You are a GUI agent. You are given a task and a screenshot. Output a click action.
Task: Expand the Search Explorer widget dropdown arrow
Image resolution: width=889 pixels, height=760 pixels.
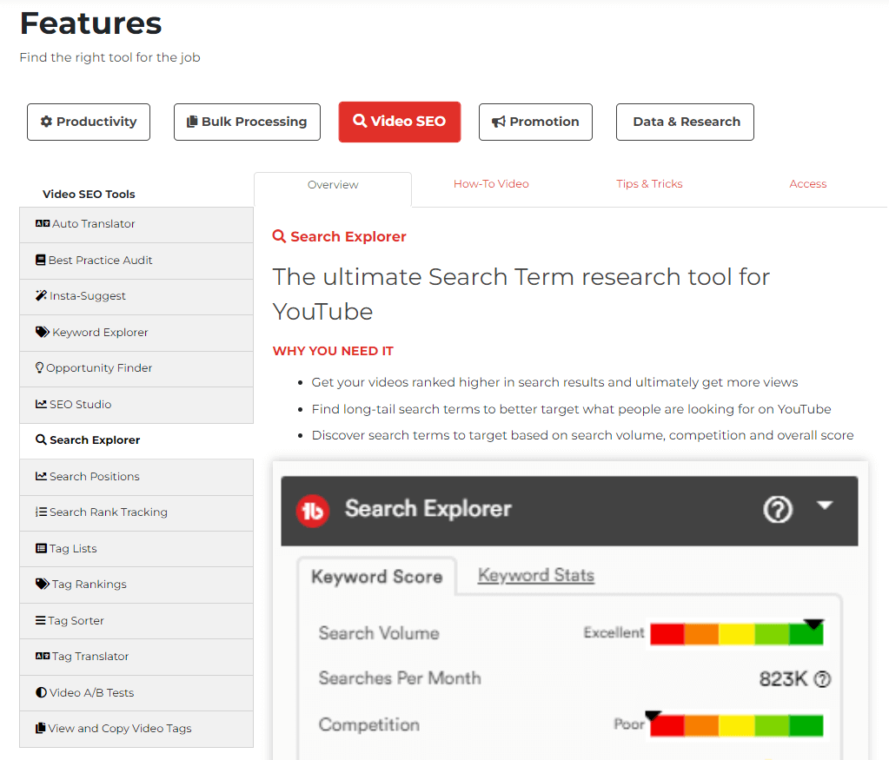click(x=825, y=505)
